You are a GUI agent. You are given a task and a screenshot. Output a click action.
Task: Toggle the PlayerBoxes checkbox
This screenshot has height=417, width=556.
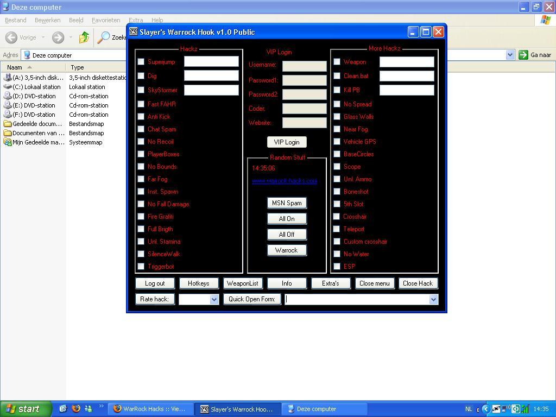click(141, 154)
